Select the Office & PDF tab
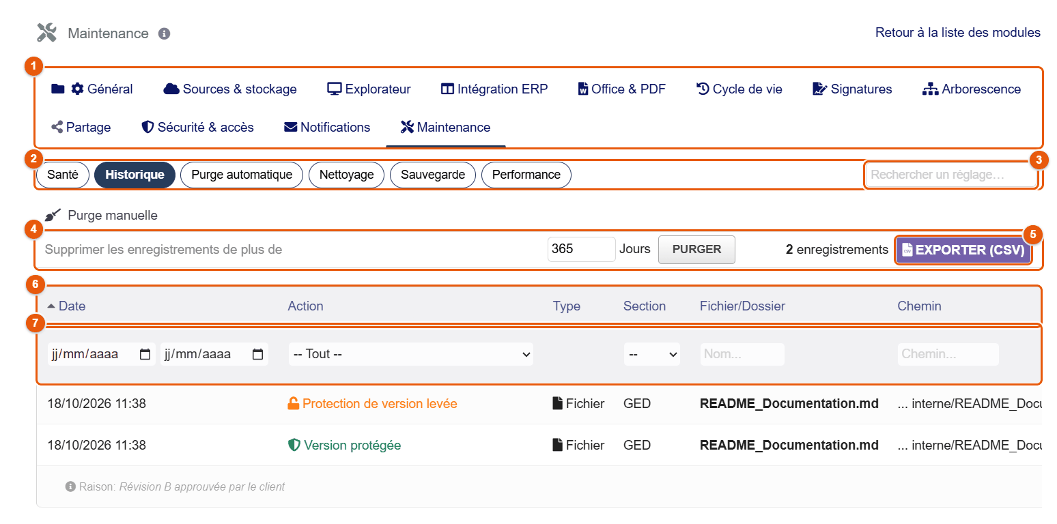The image size is (1057, 524). tap(622, 89)
